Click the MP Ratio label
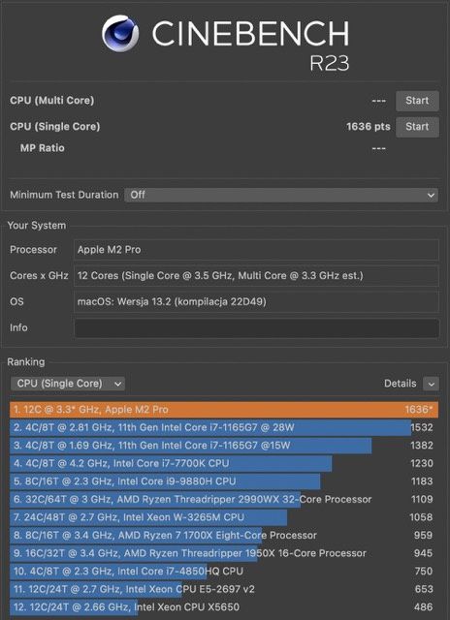 pos(43,148)
